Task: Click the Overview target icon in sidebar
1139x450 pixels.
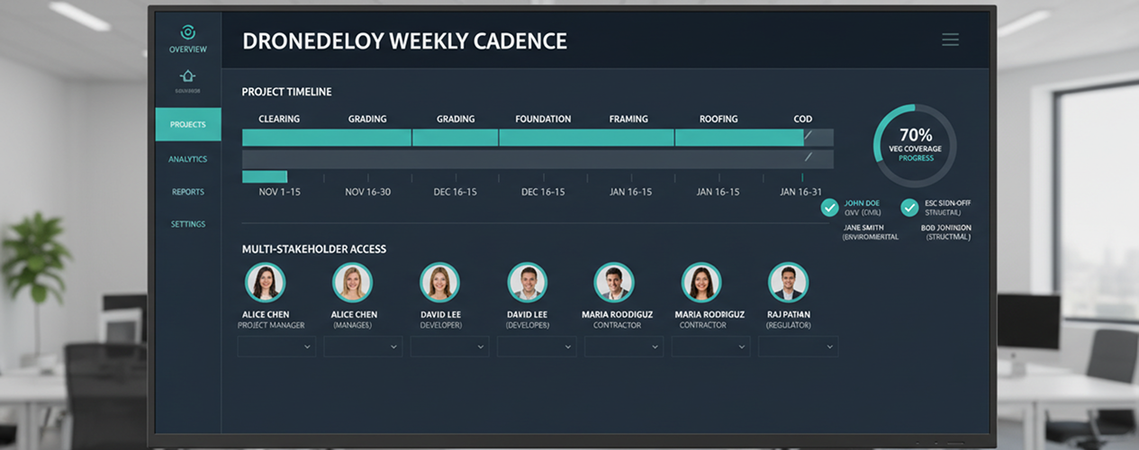Action: 188,32
